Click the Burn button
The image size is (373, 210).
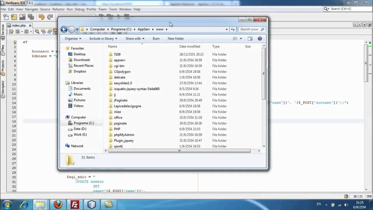[x=156, y=39]
